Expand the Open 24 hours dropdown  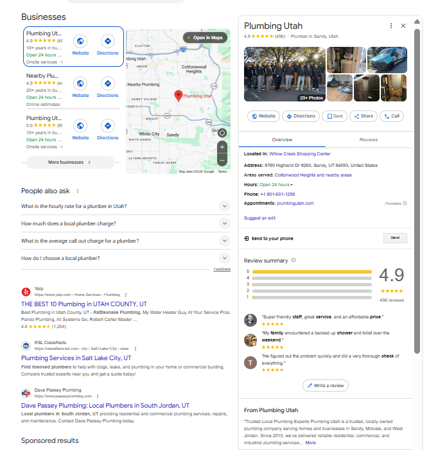pyautogui.click(x=276, y=184)
